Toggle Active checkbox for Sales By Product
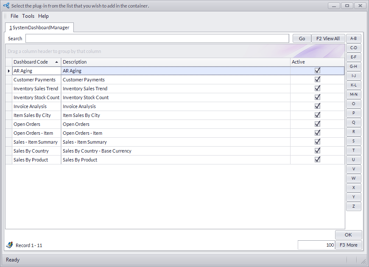Image resolution: width=369 pixels, height=267 pixels. [317, 160]
